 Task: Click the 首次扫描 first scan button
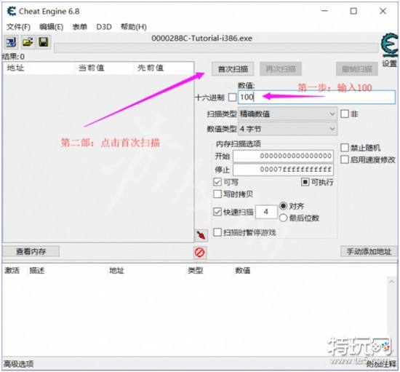pyautogui.click(x=233, y=69)
